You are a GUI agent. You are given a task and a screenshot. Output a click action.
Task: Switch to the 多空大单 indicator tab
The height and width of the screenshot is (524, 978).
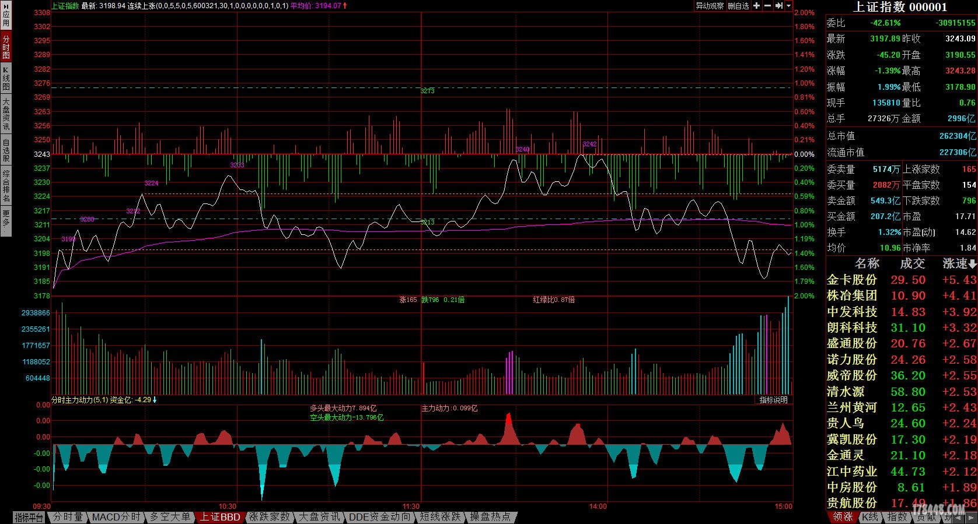click(170, 517)
